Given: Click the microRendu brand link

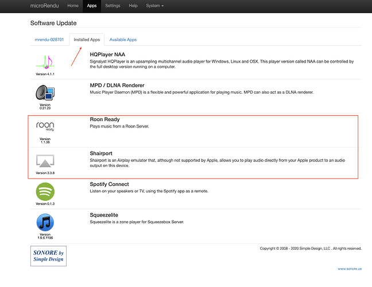Looking at the screenshot, I should tap(44, 6).
